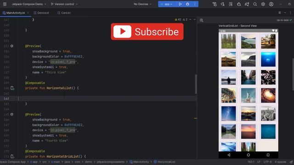The height and width of the screenshot is (165, 294).
Task: Open the editor view mode dropdown arrow
Action: coord(285,13)
